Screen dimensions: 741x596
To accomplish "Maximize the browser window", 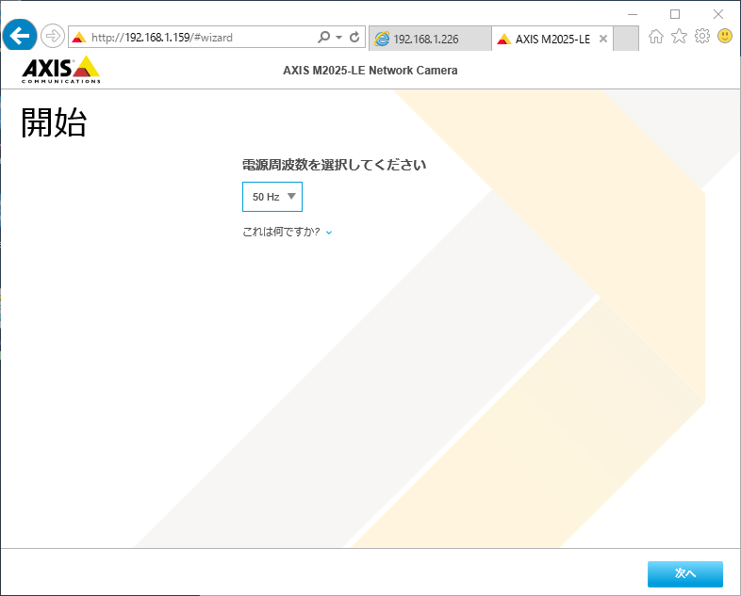I will [x=675, y=14].
